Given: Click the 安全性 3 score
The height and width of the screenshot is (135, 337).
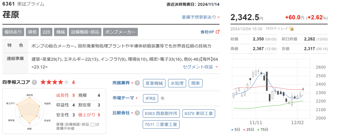Looking at the screenshot, I should tap(66, 115).
